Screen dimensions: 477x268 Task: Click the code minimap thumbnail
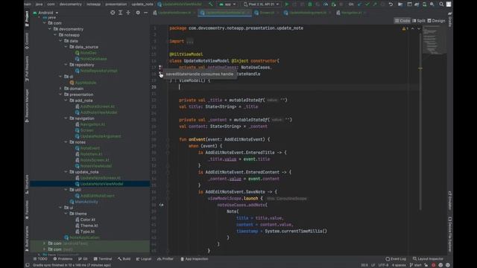434,39
